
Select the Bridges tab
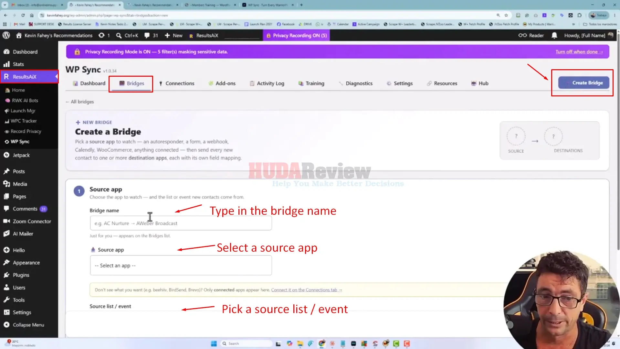coord(131,83)
